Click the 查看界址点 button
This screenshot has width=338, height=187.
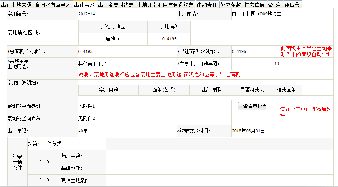254,106
